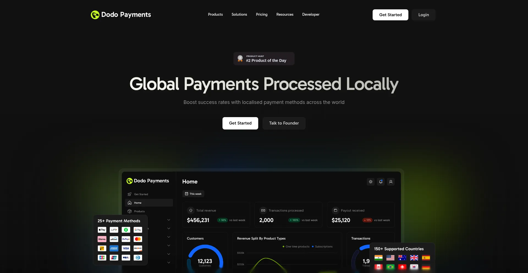
Task: Select Products in the dashboard sidebar
Action: (149, 211)
